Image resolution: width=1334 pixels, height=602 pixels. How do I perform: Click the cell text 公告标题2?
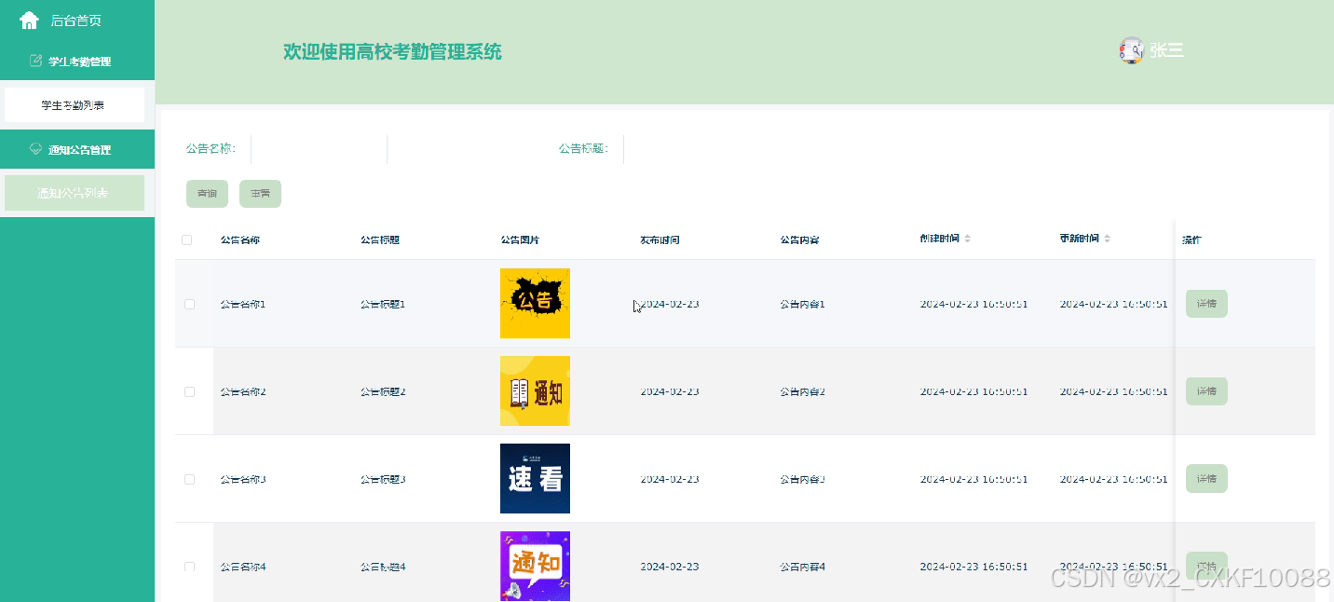(383, 391)
